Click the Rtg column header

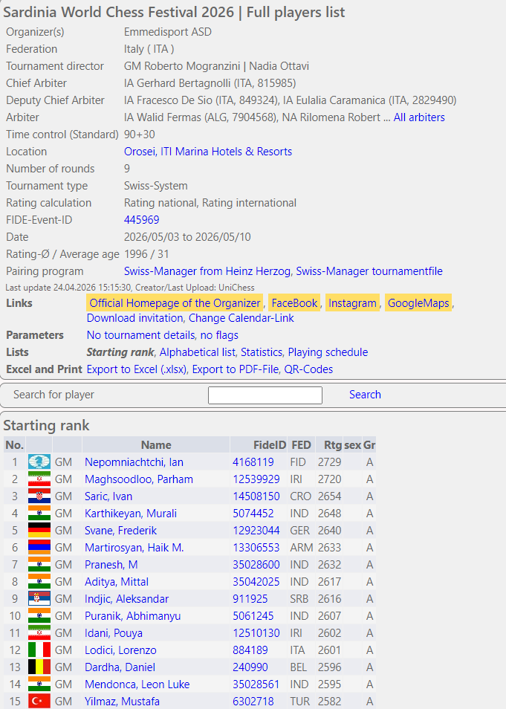328,445
